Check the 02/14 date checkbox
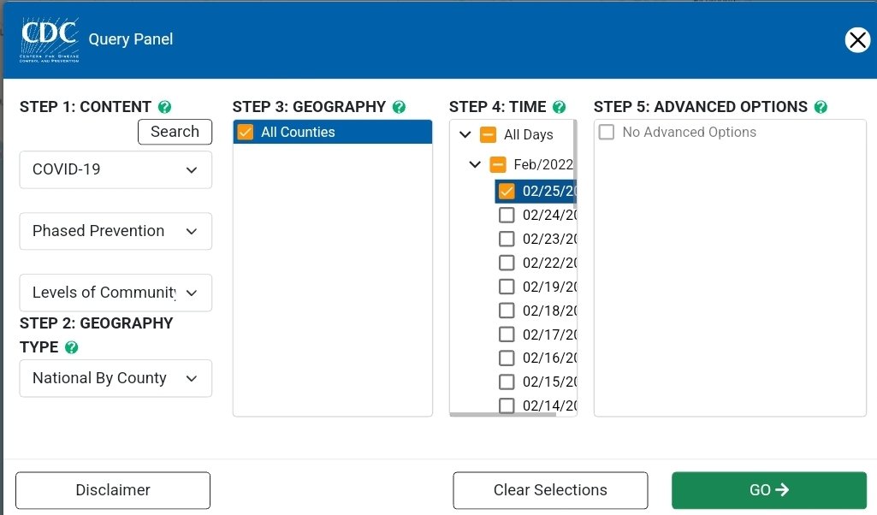Viewport: 877px width, 515px height. coord(507,405)
